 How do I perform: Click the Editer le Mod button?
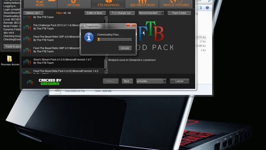pyautogui.click(x=95, y=13)
